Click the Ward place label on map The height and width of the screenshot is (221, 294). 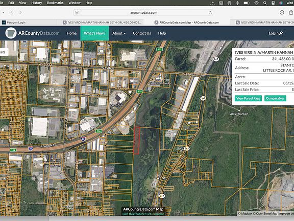[161, 178]
